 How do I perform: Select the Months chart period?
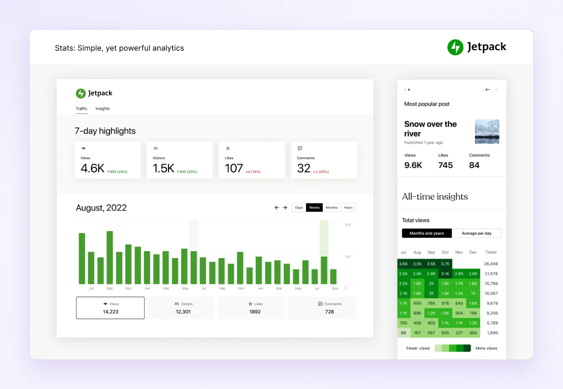tap(332, 207)
